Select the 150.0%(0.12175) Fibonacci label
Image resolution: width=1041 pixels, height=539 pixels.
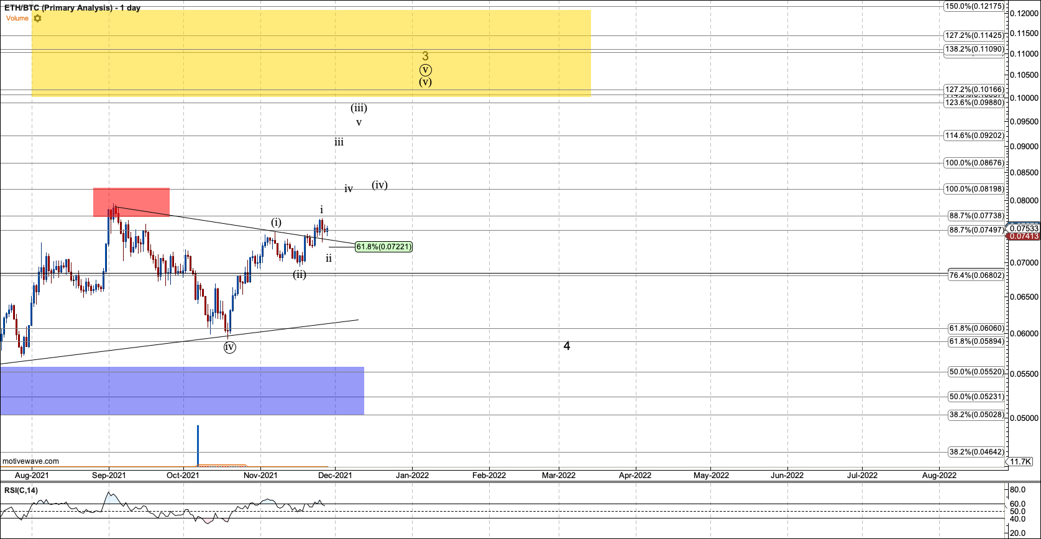point(974,6)
